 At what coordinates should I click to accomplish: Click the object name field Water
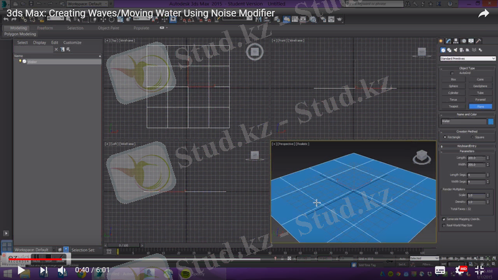[464, 121]
